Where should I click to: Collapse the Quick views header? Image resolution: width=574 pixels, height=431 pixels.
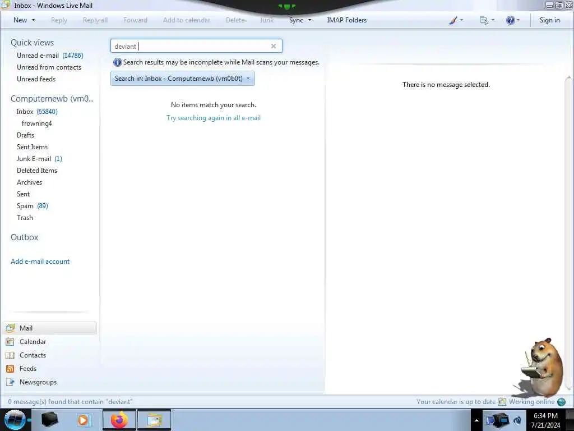pyautogui.click(x=32, y=43)
